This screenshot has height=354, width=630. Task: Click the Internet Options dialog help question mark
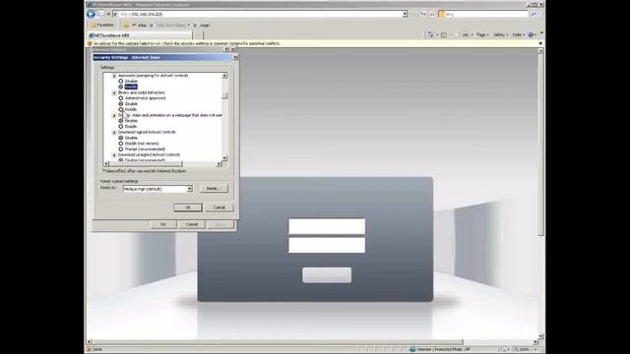pyautogui.click(x=227, y=49)
